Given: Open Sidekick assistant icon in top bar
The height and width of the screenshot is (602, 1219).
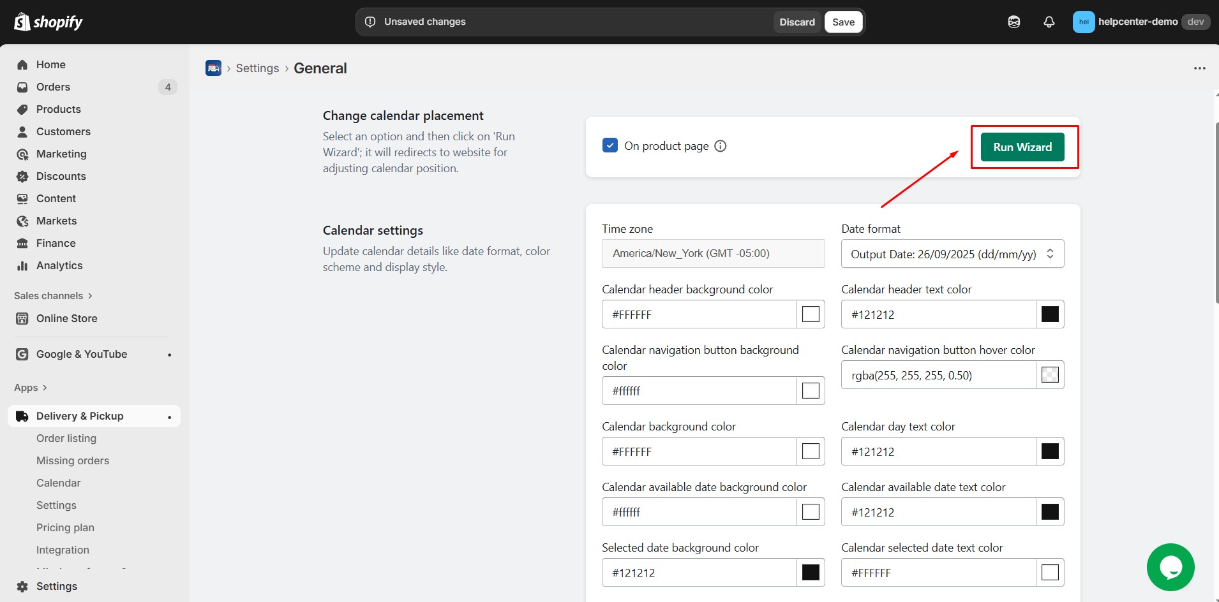Looking at the screenshot, I should [1013, 22].
